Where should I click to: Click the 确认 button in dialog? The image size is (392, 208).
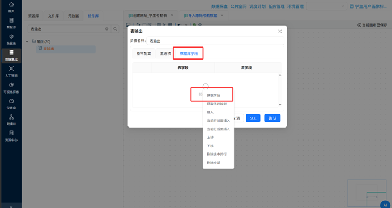tap(272, 118)
